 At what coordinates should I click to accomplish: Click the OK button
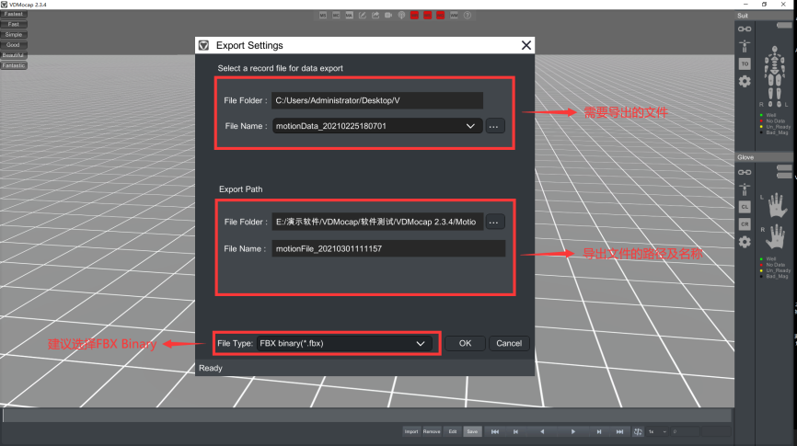[465, 343]
